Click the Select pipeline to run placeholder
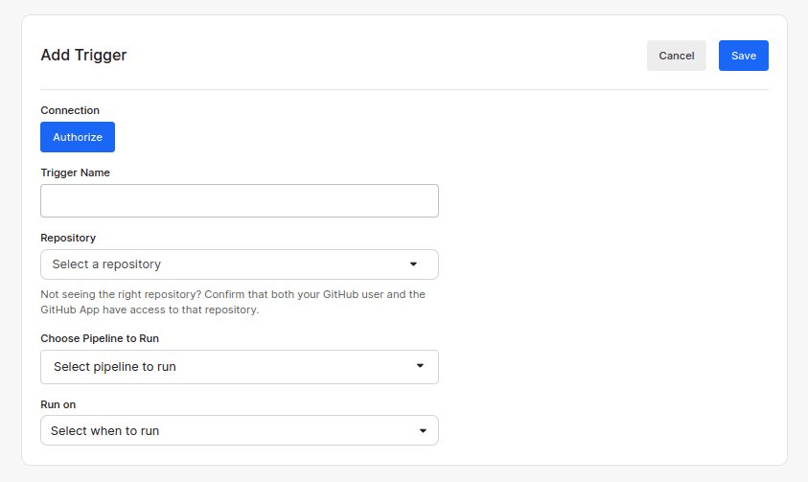 coord(115,367)
